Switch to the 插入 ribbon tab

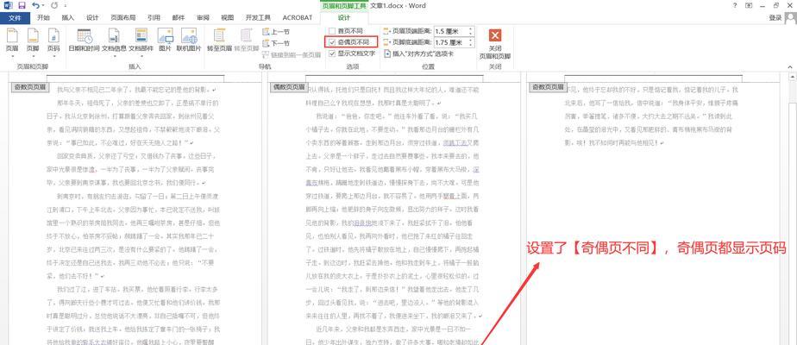[67, 17]
